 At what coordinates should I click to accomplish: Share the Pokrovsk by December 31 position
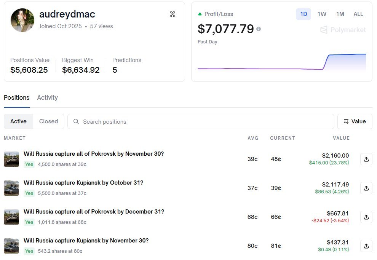coord(366,217)
